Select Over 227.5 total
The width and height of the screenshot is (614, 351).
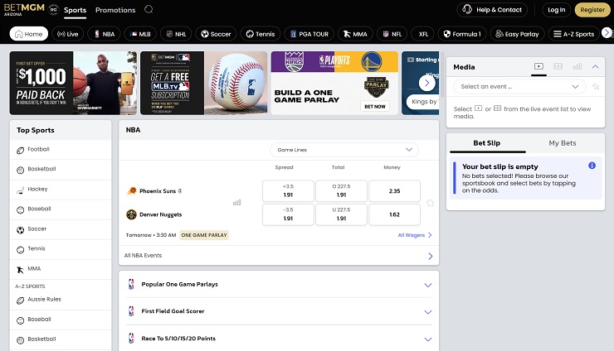click(x=342, y=190)
